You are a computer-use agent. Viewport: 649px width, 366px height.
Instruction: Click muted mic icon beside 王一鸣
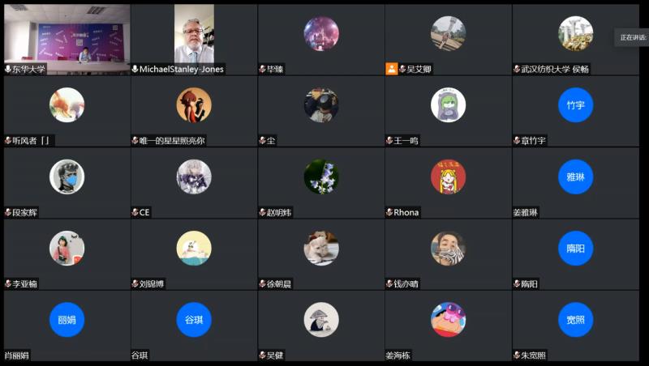point(389,141)
